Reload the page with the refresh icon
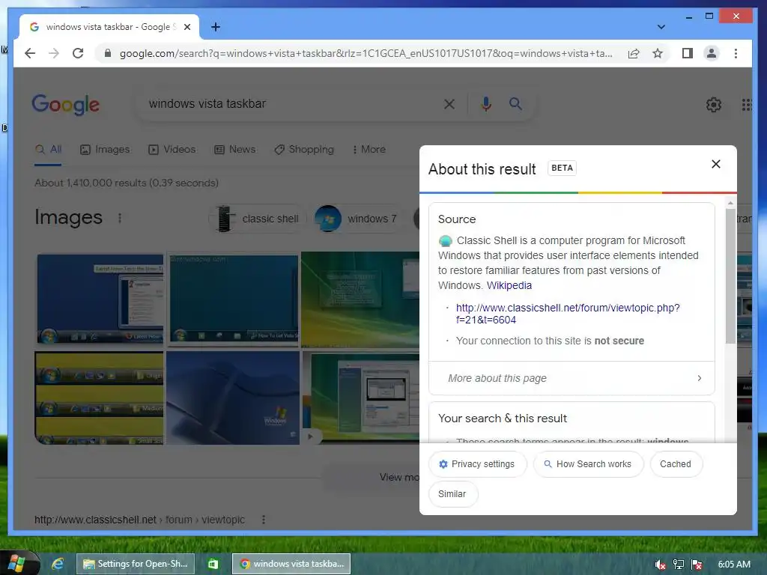This screenshot has width=767, height=575. [78, 53]
